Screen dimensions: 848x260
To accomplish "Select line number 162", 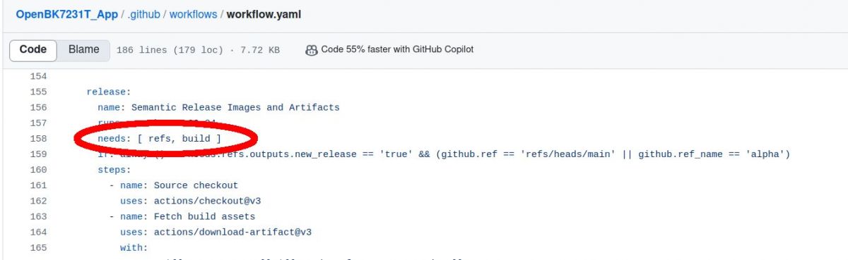I will (x=38, y=201).
